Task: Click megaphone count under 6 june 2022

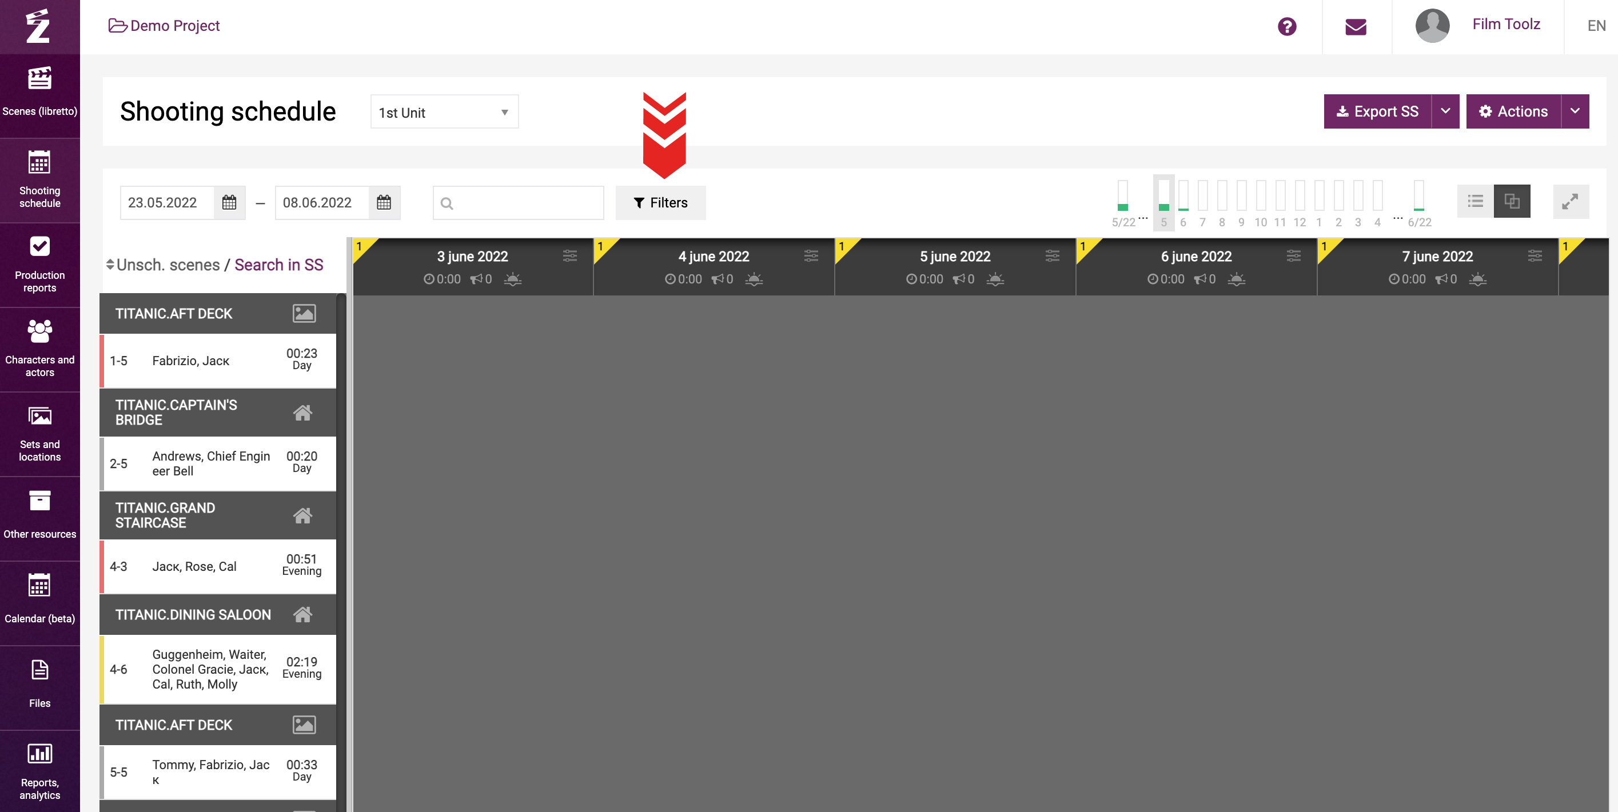Action: click(1204, 279)
